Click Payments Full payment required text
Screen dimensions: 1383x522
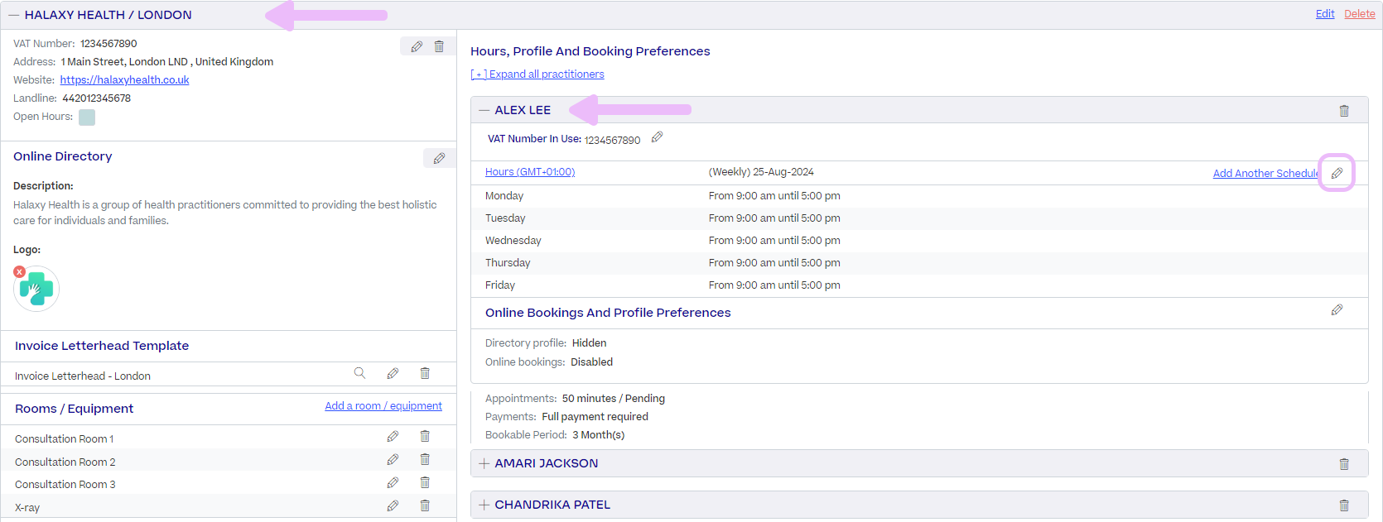595,417
